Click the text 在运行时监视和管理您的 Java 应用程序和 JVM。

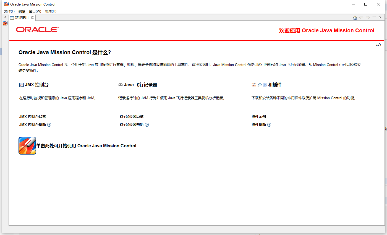58,98
